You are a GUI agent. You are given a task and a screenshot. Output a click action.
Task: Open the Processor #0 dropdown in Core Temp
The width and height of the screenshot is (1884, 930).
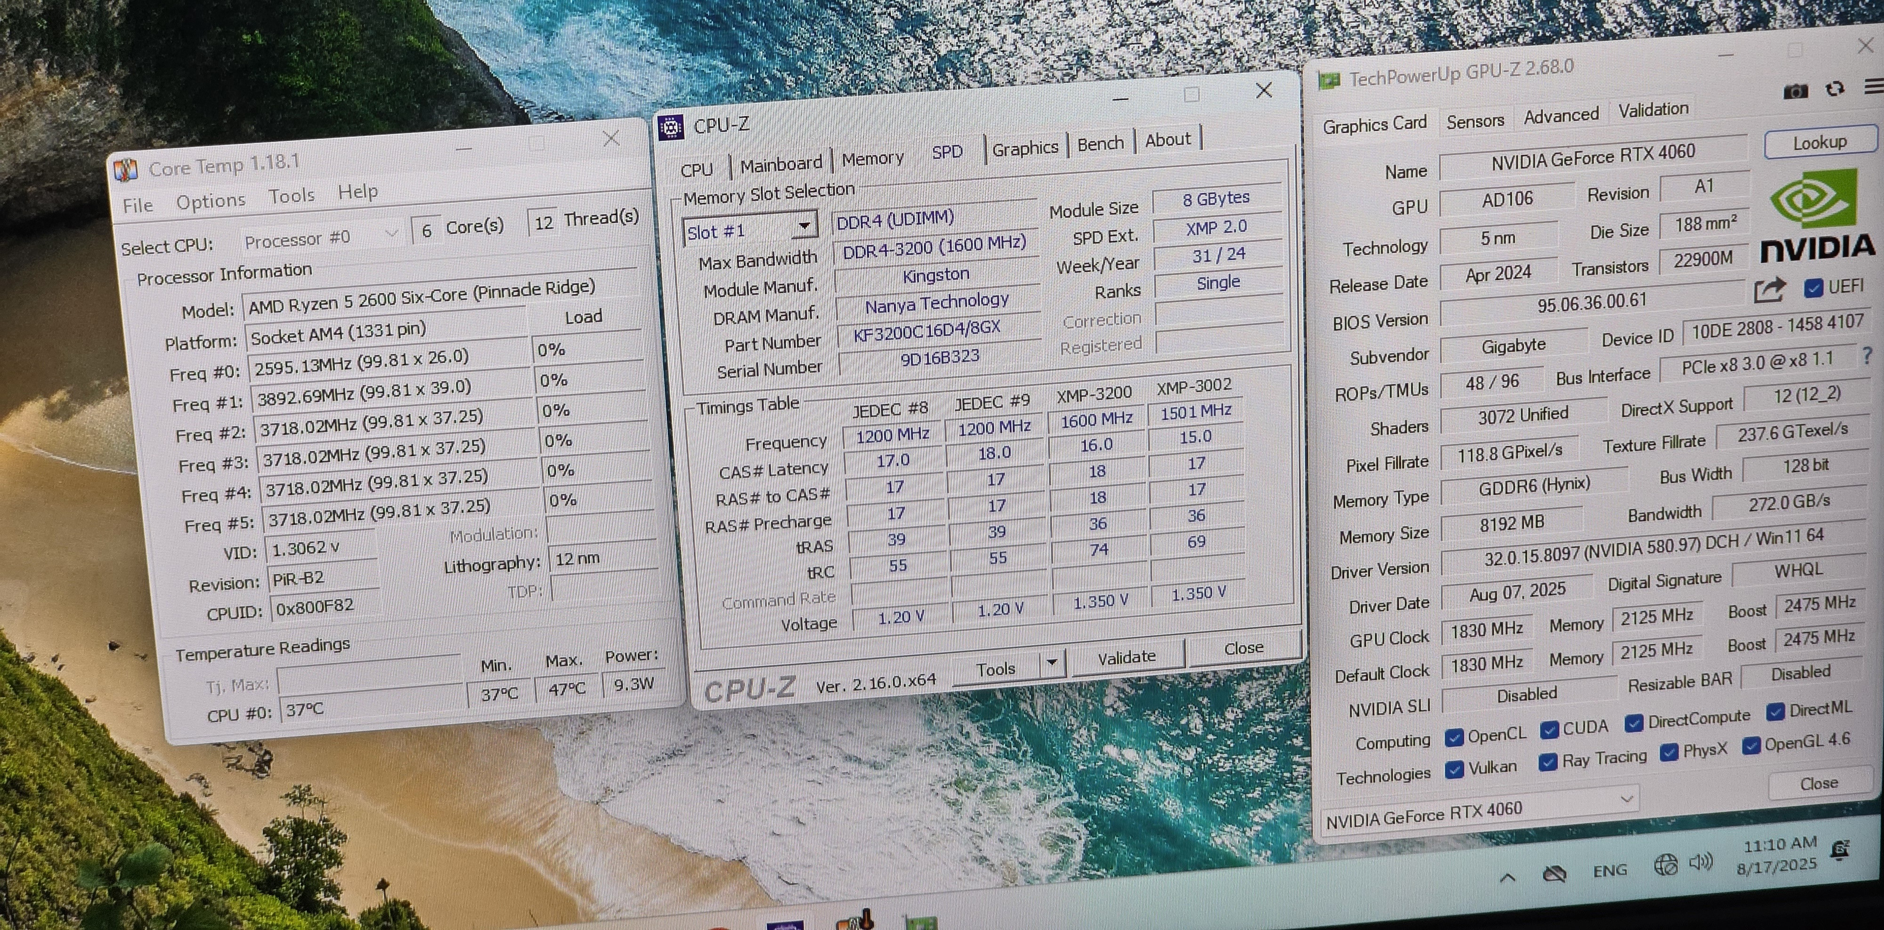(x=322, y=237)
